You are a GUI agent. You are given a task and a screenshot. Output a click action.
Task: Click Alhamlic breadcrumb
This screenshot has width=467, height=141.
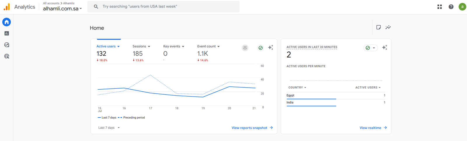[x=69, y=3]
